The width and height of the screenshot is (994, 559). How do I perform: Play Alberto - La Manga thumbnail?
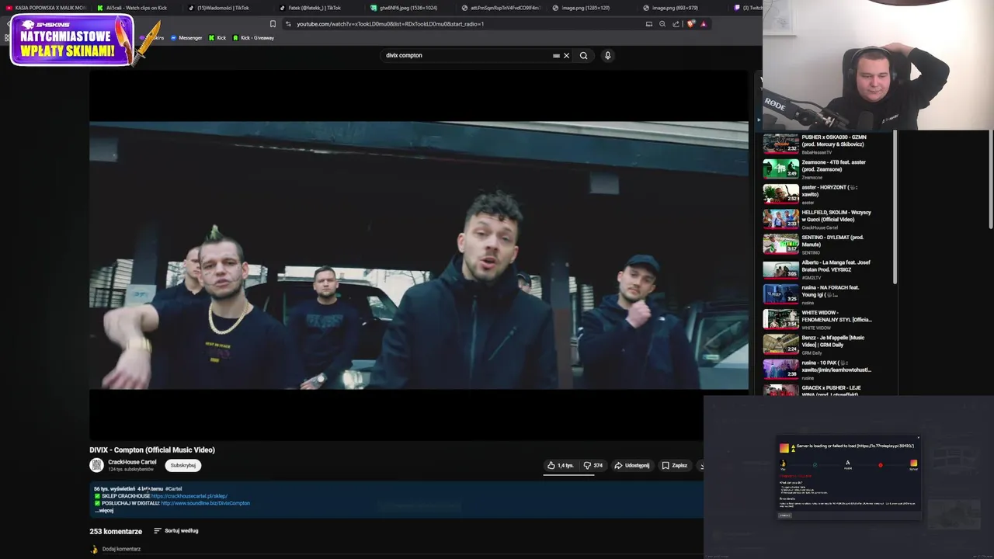[x=780, y=269]
